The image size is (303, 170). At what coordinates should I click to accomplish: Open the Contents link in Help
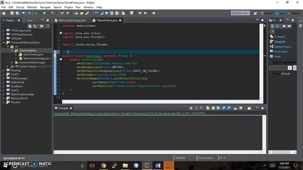coord(279,37)
